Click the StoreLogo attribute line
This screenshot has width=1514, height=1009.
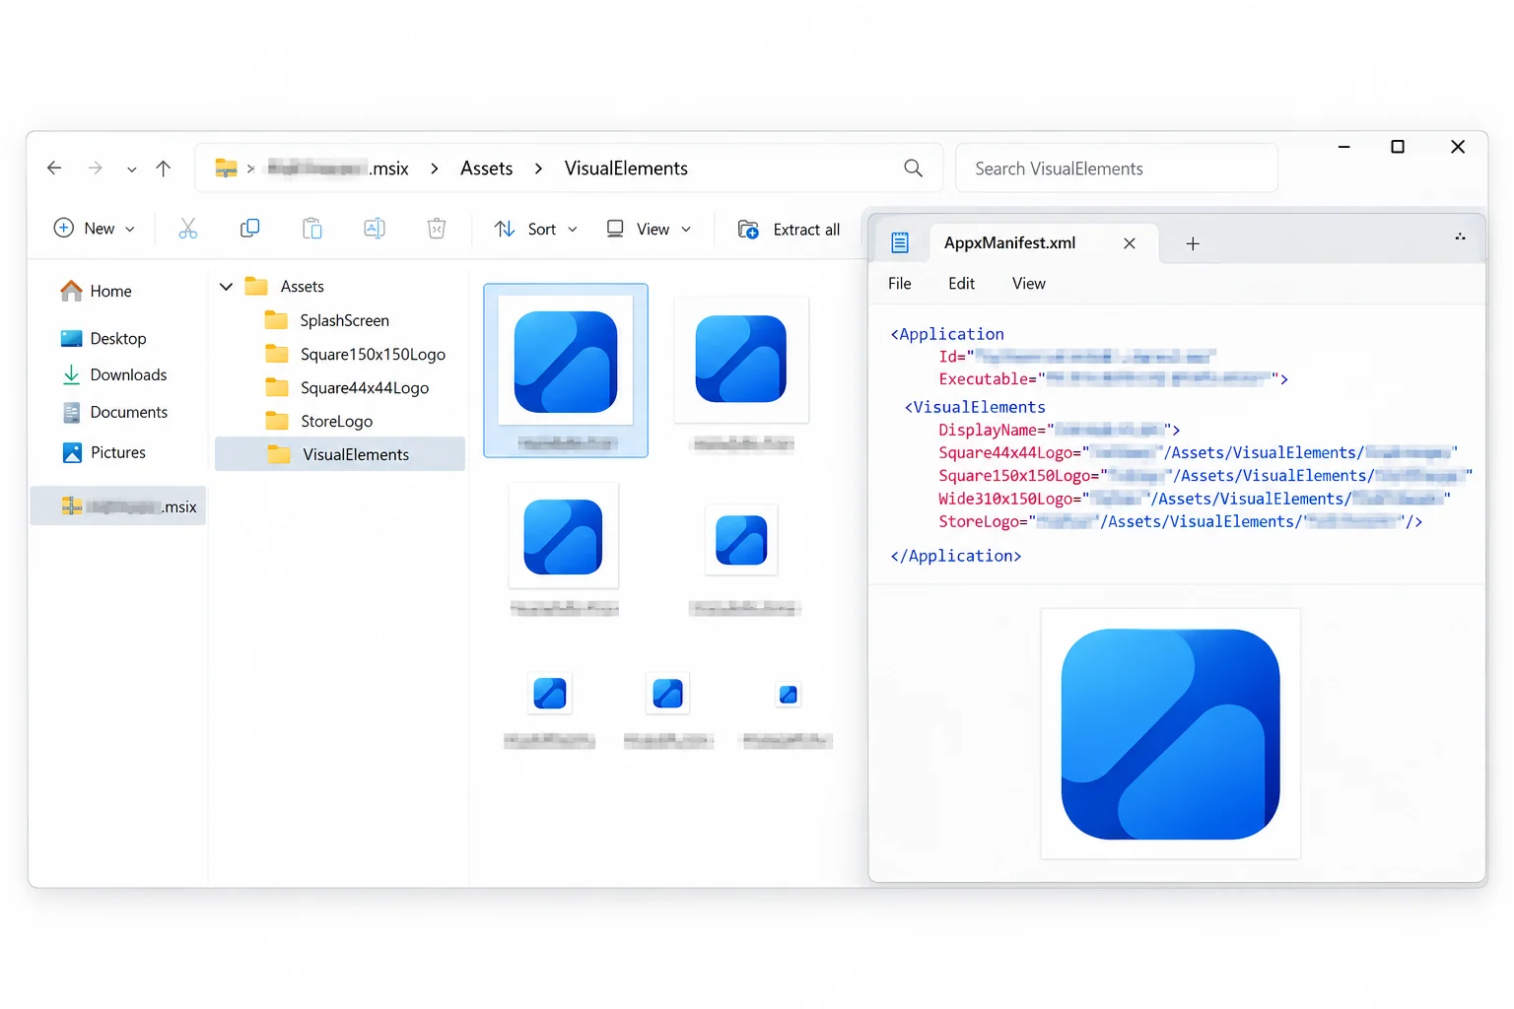click(1180, 521)
